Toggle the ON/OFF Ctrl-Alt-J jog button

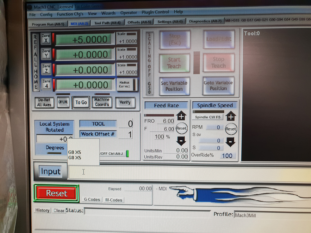[115, 154]
